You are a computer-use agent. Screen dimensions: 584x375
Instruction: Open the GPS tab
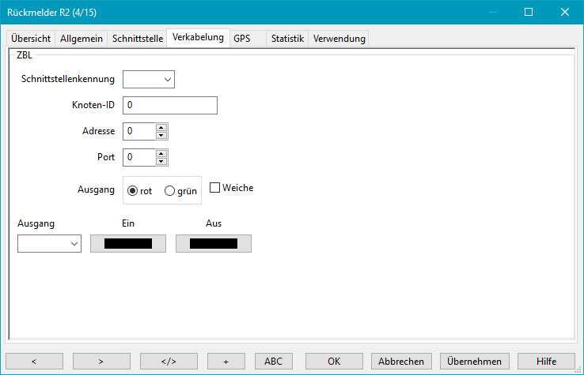point(241,39)
